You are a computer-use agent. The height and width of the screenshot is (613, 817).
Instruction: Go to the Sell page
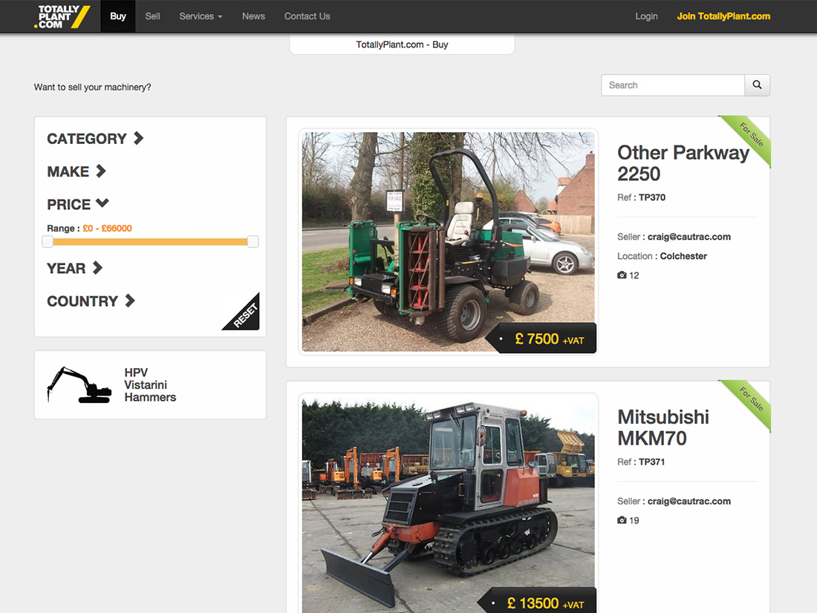coord(153,16)
